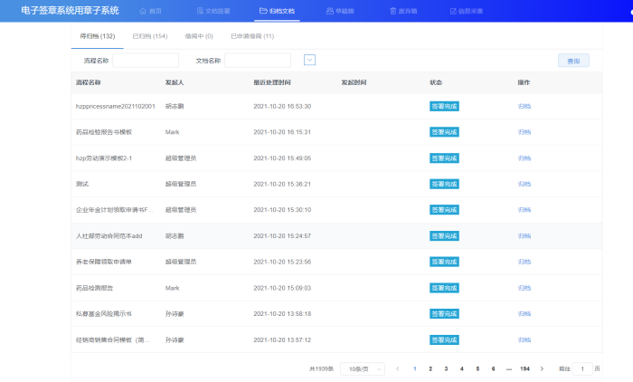Click 归档 for the 企业年金计划领取申请书 row
Screen dimensions: 633x382
point(524,210)
